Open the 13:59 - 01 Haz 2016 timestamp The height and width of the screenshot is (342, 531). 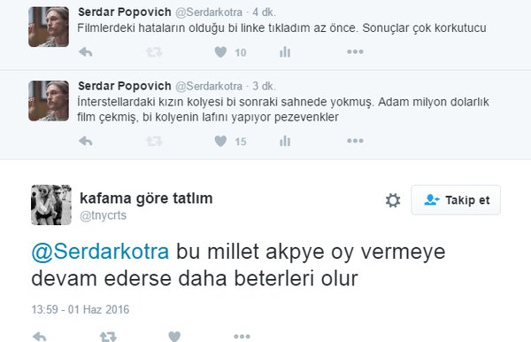pos(81,309)
